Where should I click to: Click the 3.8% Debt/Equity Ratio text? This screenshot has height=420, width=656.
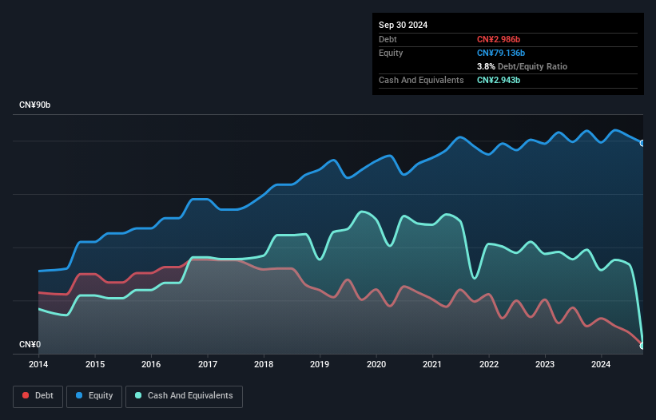(x=522, y=66)
